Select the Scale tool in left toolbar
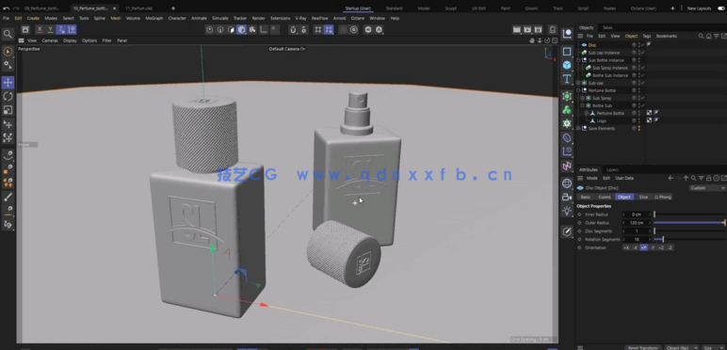 (8, 110)
